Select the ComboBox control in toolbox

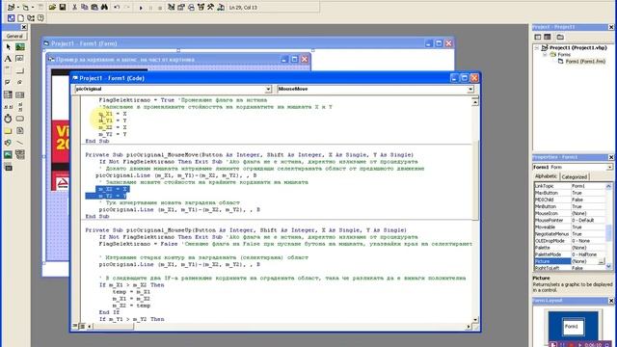point(8,94)
